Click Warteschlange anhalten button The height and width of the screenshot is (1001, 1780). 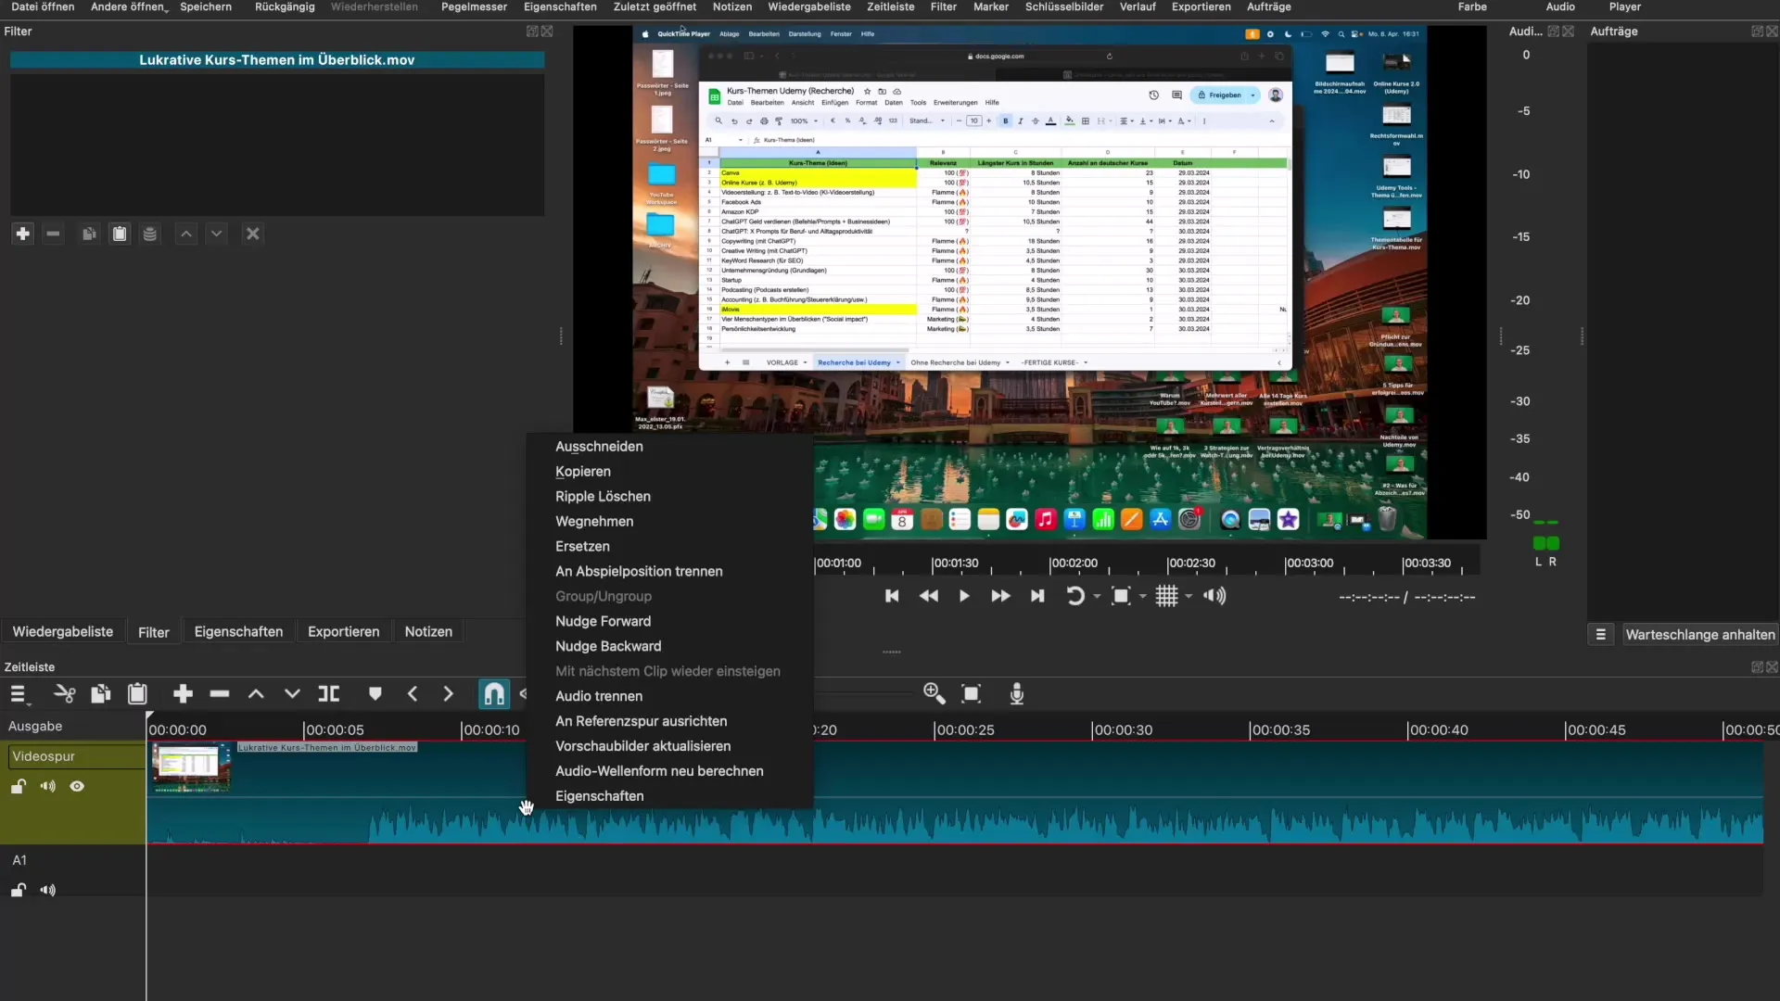(1700, 635)
